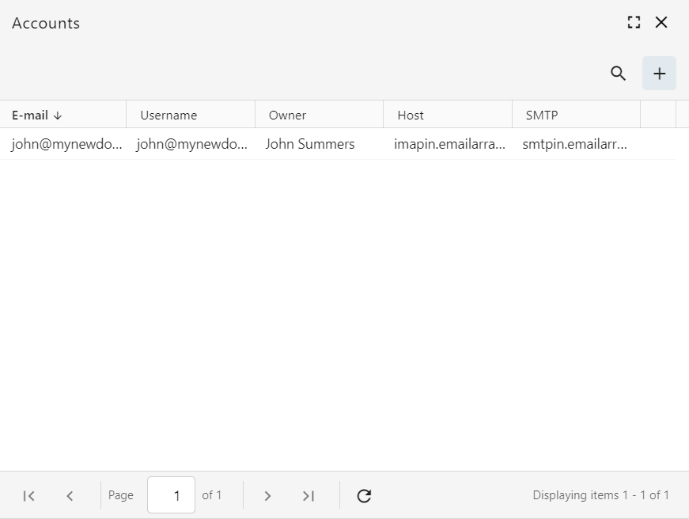Expand Accounts window to fullscreen
Screen dimensions: 689x519
coord(634,22)
